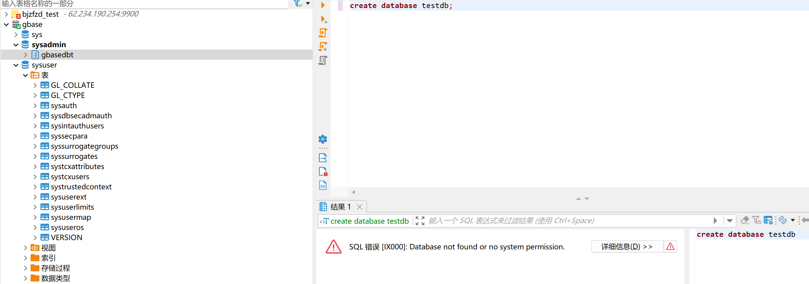The height and width of the screenshot is (284, 809).
Task: Apply the filter with the gray arrow
Action: click(x=716, y=221)
